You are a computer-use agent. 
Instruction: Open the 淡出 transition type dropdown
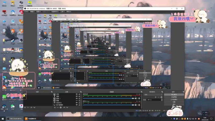[153, 95]
